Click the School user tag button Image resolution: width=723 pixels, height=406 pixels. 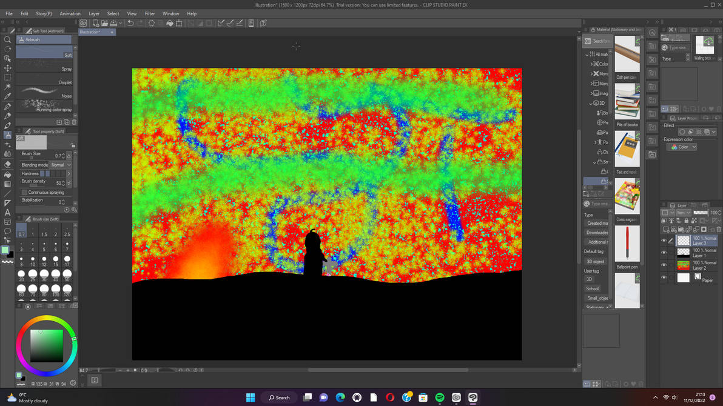(x=593, y=288)
